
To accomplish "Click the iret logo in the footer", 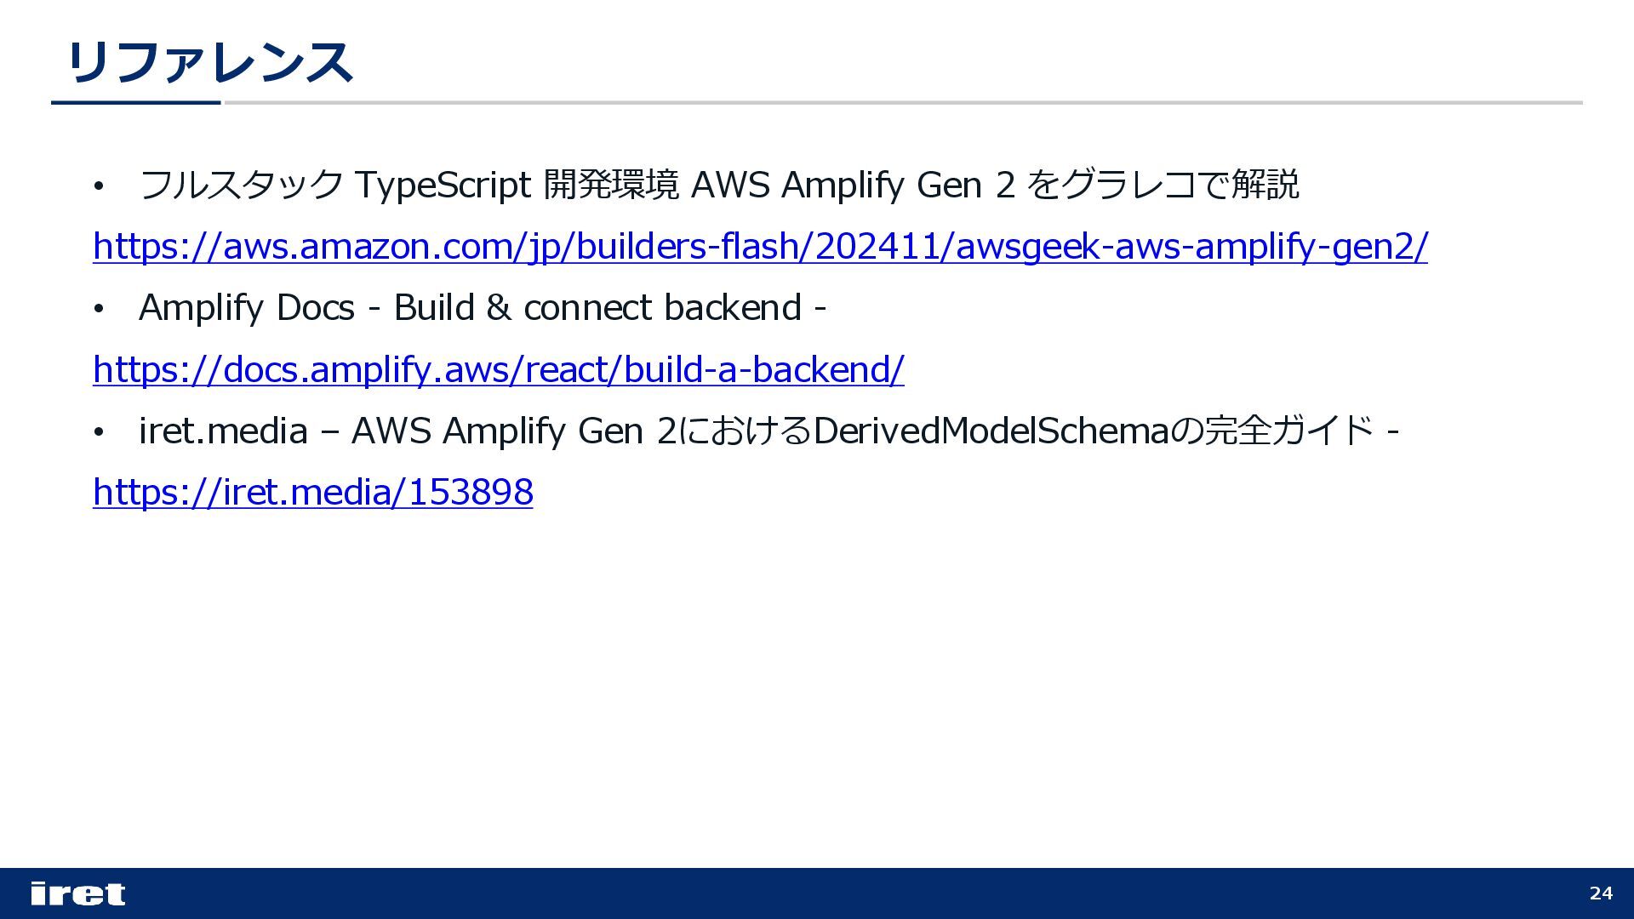I will [77, 893].
